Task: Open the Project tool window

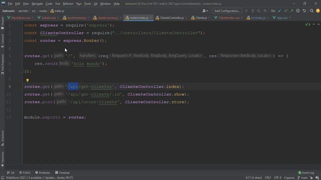Action: (x=3, y=23)
